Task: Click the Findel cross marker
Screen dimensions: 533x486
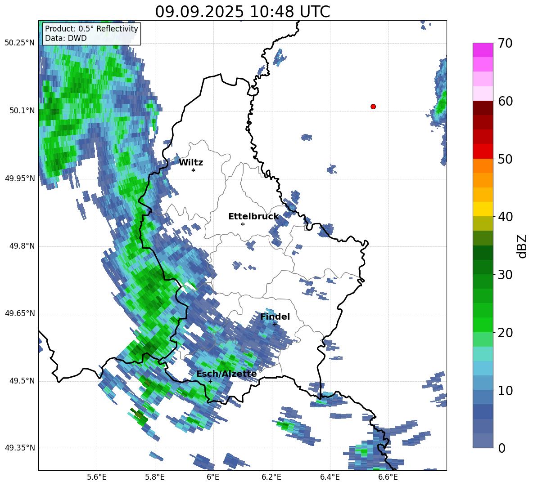Action: (x=275, y=324)
